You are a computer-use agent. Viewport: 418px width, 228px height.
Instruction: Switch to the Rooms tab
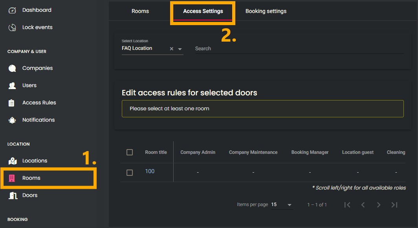coord(140,11)
